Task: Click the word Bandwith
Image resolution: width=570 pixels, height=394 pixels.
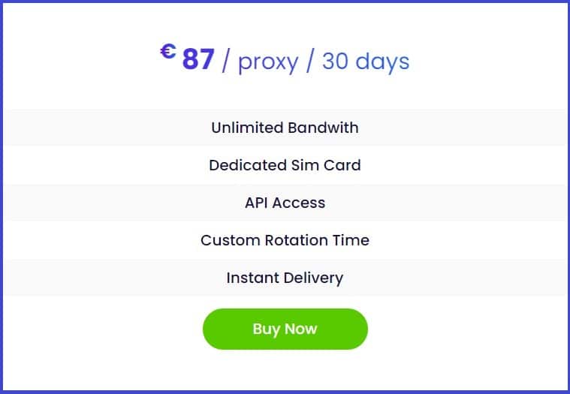Action: pyautogui.click(x=323, y=128)
